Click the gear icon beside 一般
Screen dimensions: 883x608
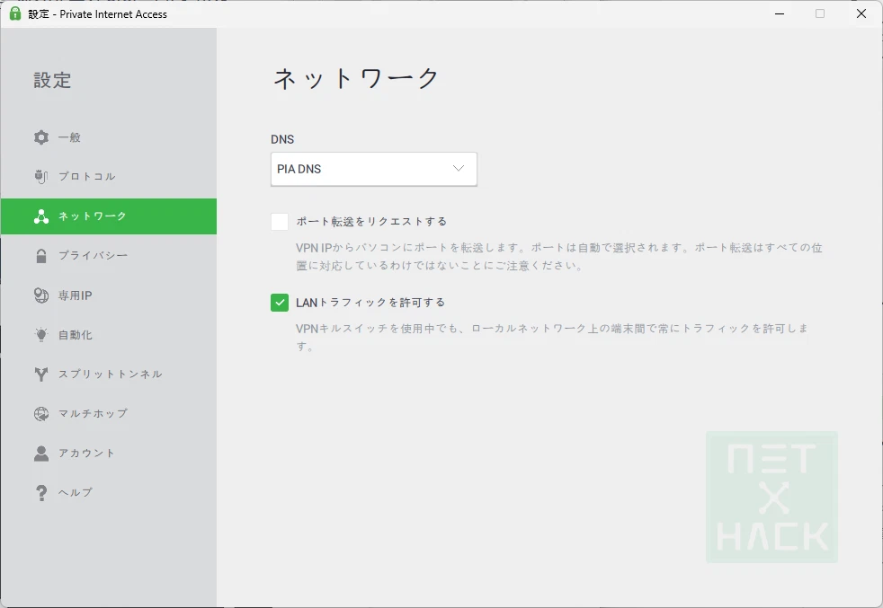pyautogui.click(x=41, y=137)
